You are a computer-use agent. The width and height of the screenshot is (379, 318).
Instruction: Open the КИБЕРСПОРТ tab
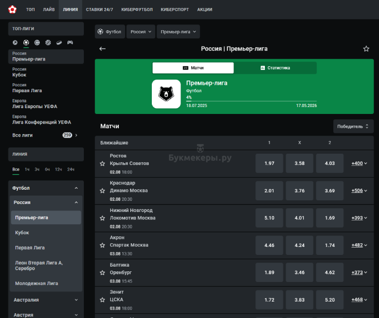point(175,10)
